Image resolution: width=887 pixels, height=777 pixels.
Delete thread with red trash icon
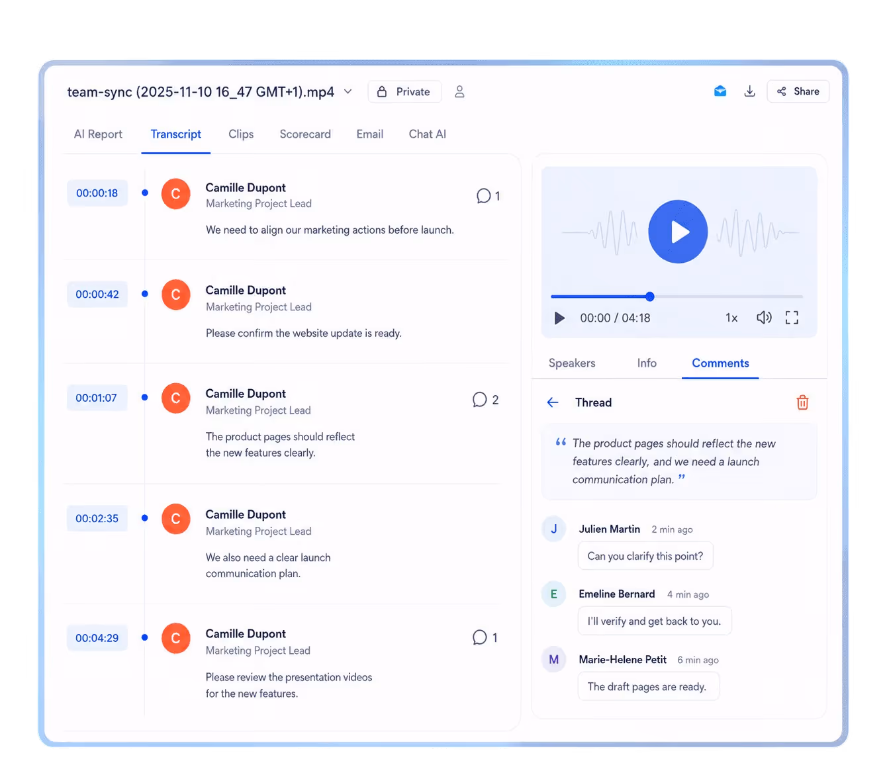802,402
